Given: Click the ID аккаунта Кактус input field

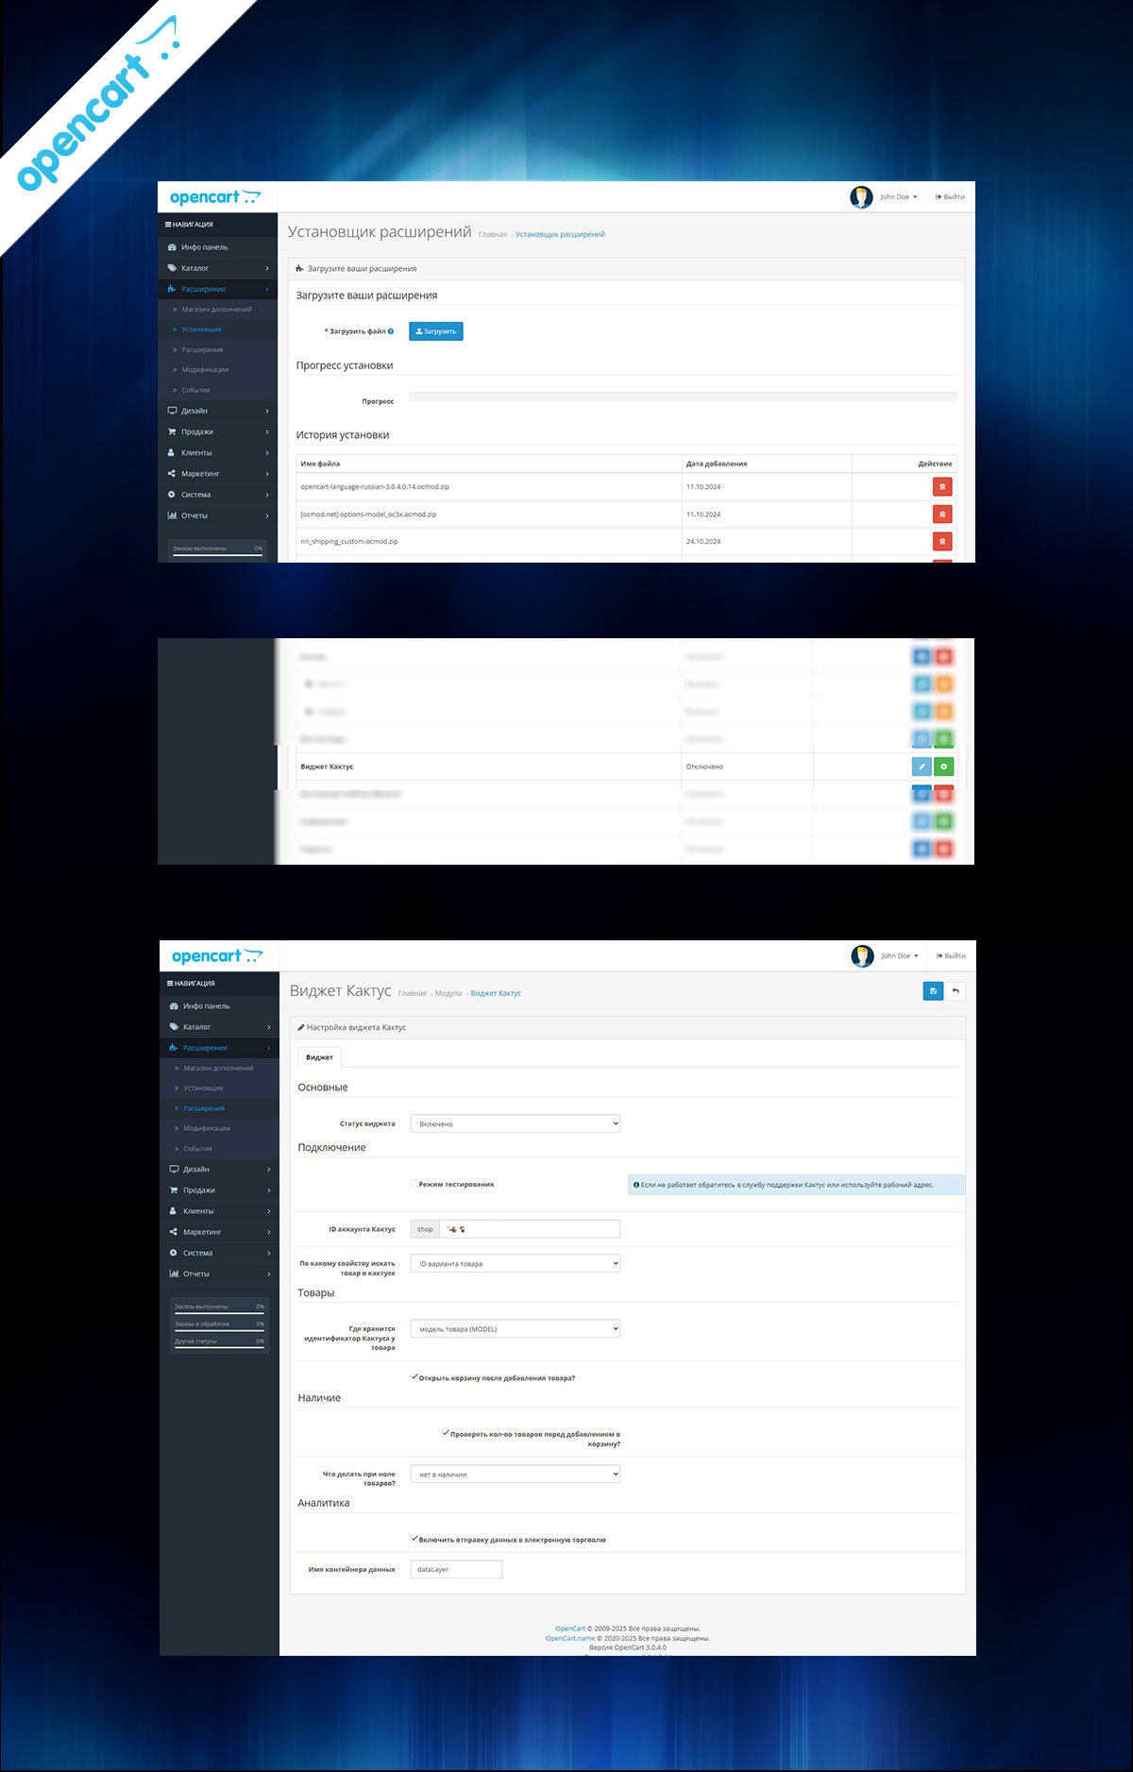Looking at the screenshot, I should pyautogui.click(x=530, y=1229).
